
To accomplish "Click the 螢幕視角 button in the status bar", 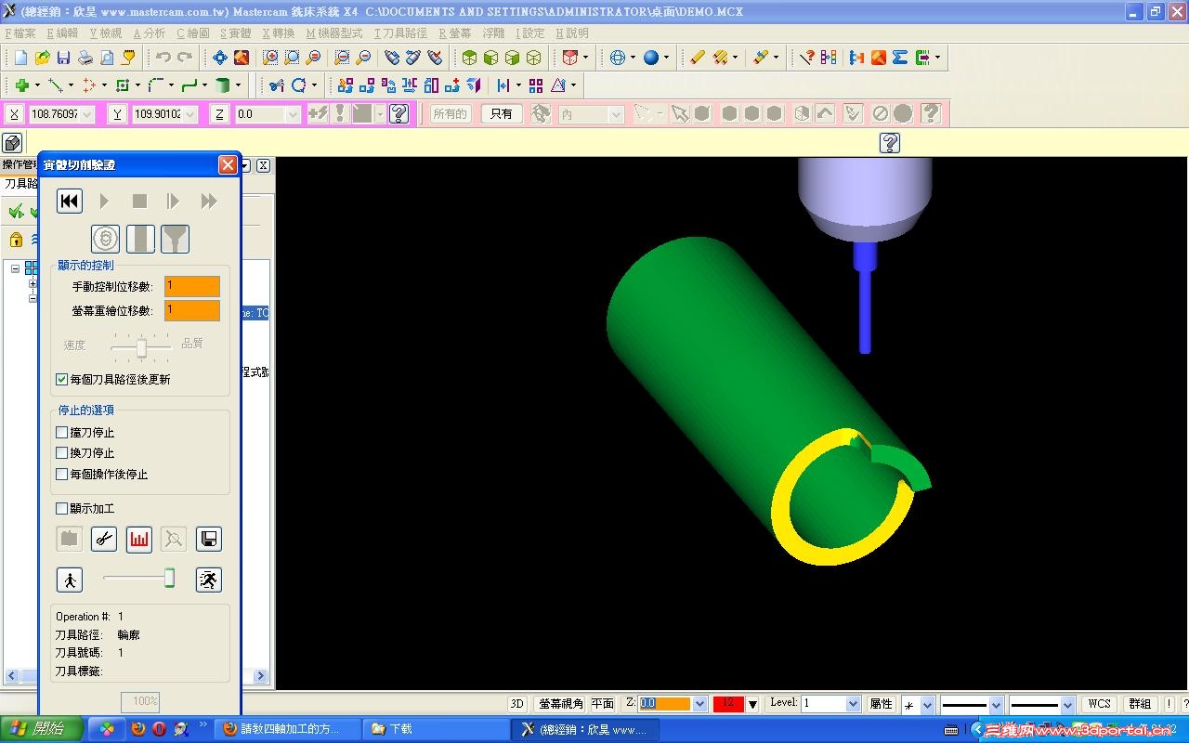I will 561,704.
